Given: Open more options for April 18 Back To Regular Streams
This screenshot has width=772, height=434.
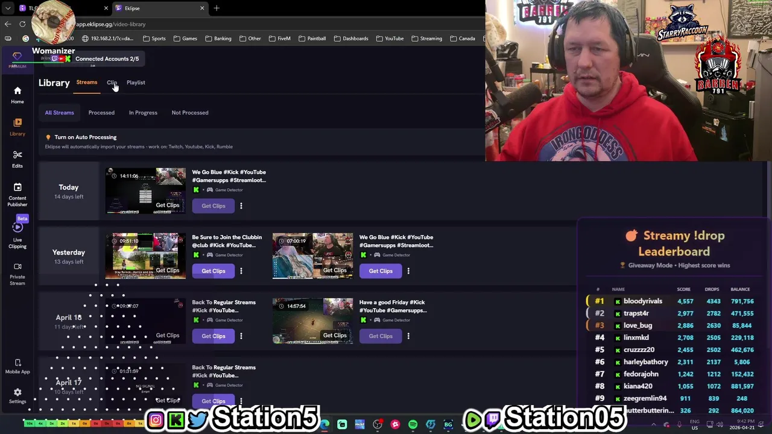Looking at the screenshot, I should click(x=241, y=336).
